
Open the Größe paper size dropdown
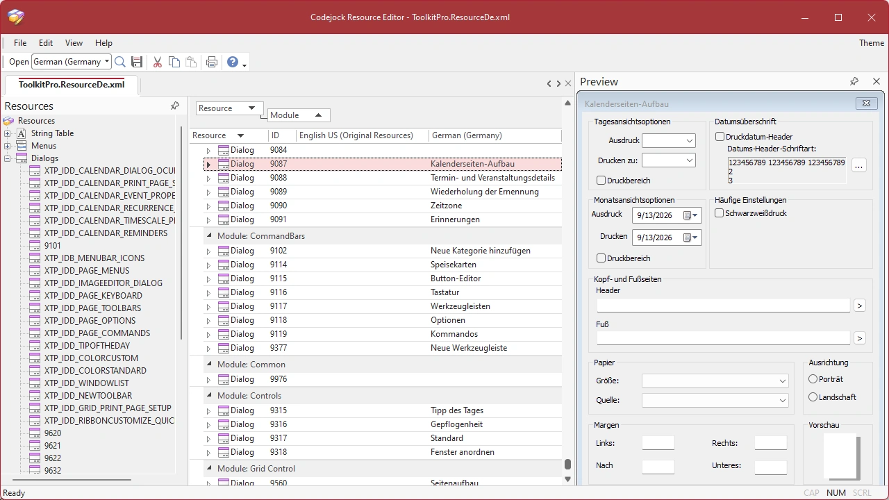pos(783,381)
